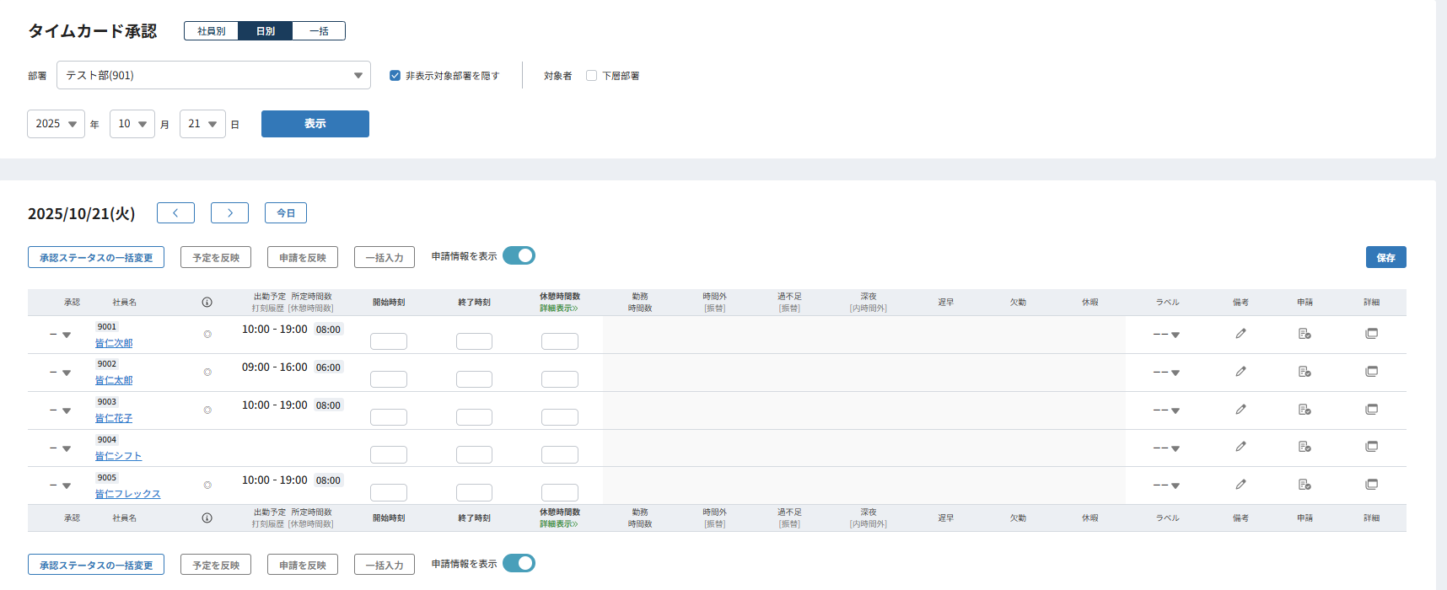Open employee link 皆仁フレックス
1447x590 pixels.
[127, 494]
